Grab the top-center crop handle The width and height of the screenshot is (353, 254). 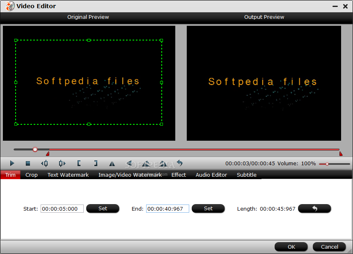(89, 40)
